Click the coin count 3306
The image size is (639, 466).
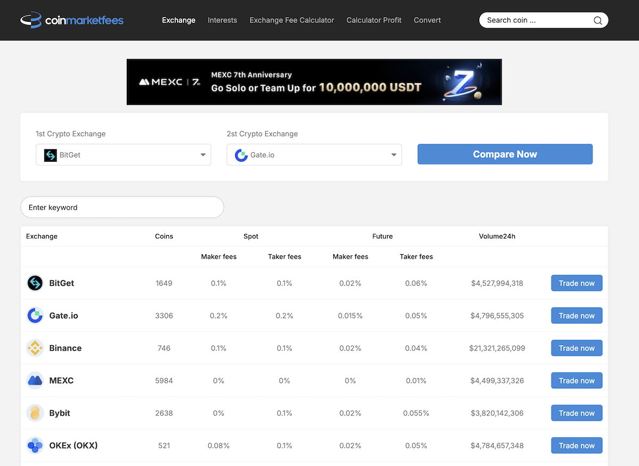(x=164, y=315)
